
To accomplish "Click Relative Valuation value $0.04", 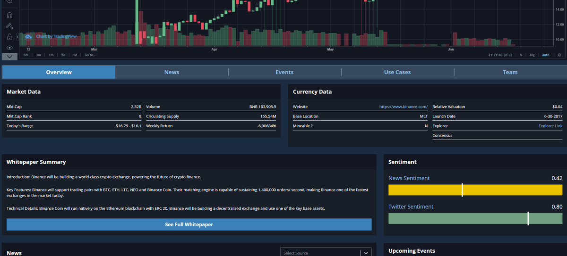I will pyautogui.click(x=558, y=107).
